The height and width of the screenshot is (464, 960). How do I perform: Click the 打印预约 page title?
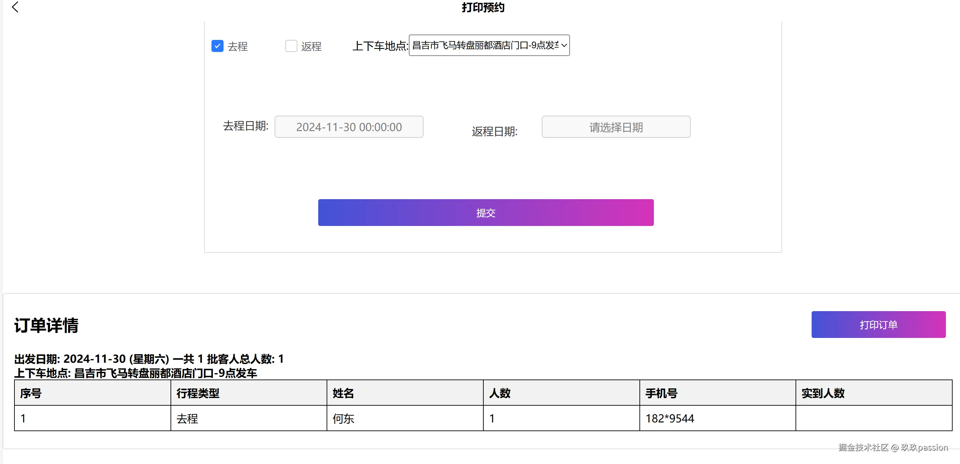(483, 7)
